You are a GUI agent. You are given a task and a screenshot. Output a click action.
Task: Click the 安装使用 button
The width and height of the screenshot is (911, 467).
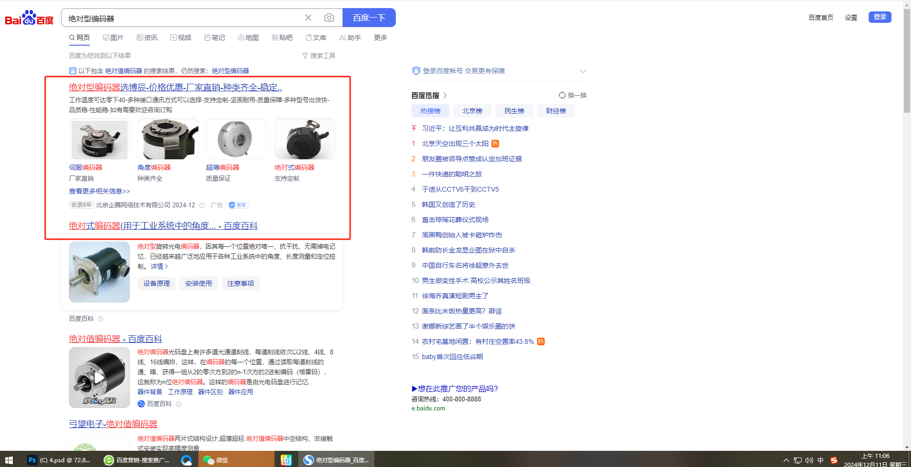198,283
